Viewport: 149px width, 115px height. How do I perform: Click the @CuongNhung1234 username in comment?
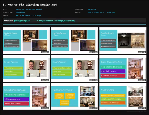coord(22,21)
